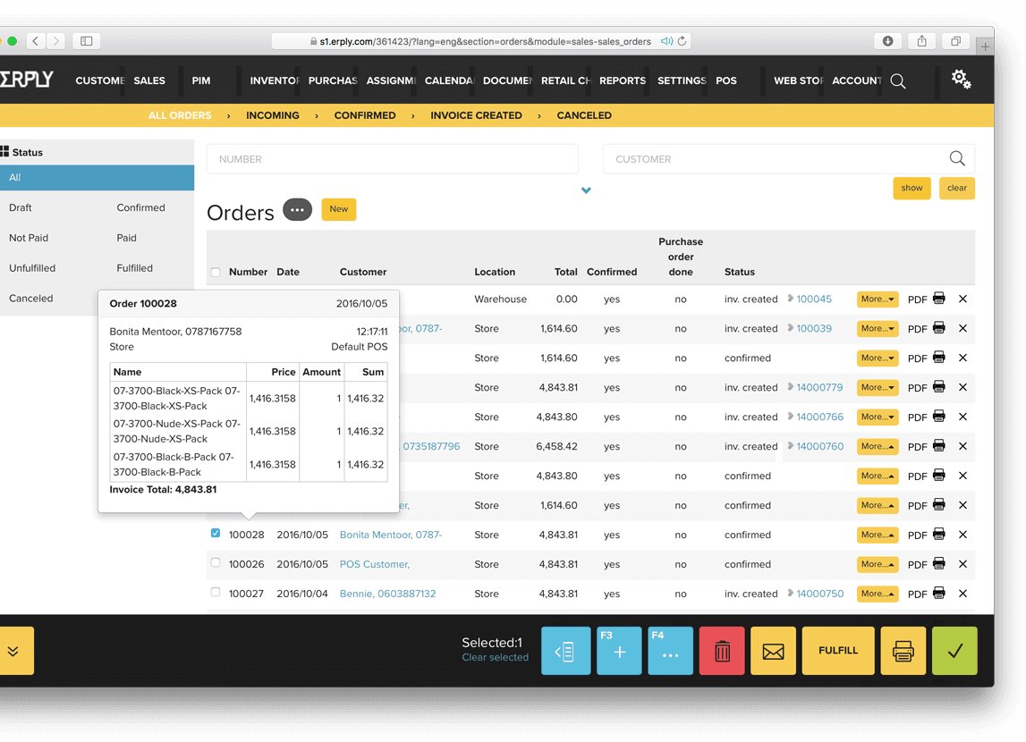
Task: Expand the search filters chevron
Action: click(586, 190)
